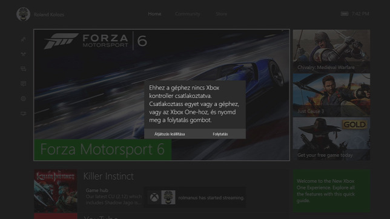Open the Killer Instinct cover art
Viewport: 390px width, 219px height.
(56, 191)
